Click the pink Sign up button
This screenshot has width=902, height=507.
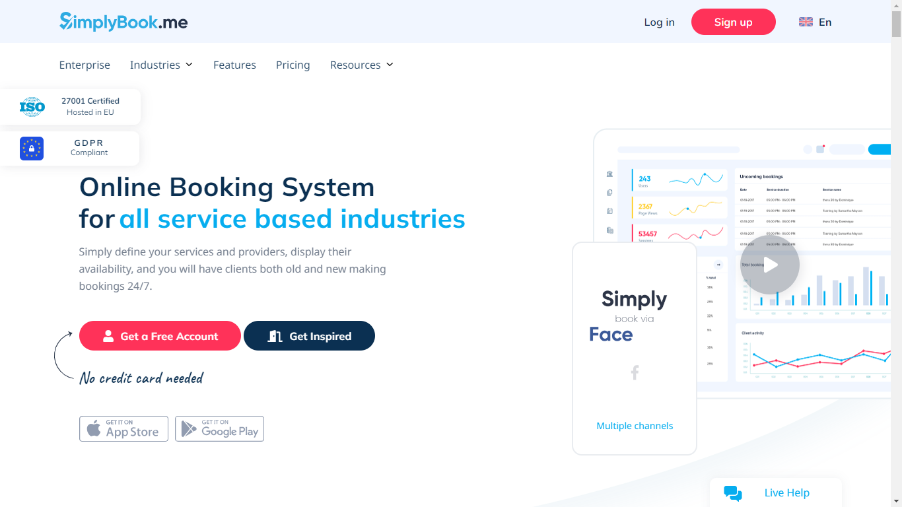[x=733, y=22]
